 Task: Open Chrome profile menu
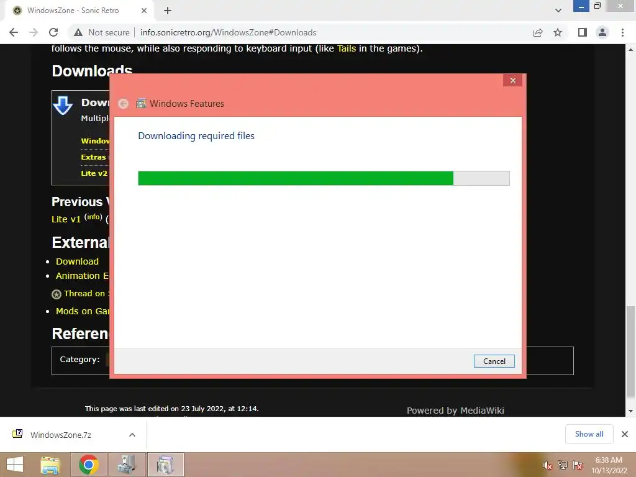pyautogui.click(x=602, y=32)
